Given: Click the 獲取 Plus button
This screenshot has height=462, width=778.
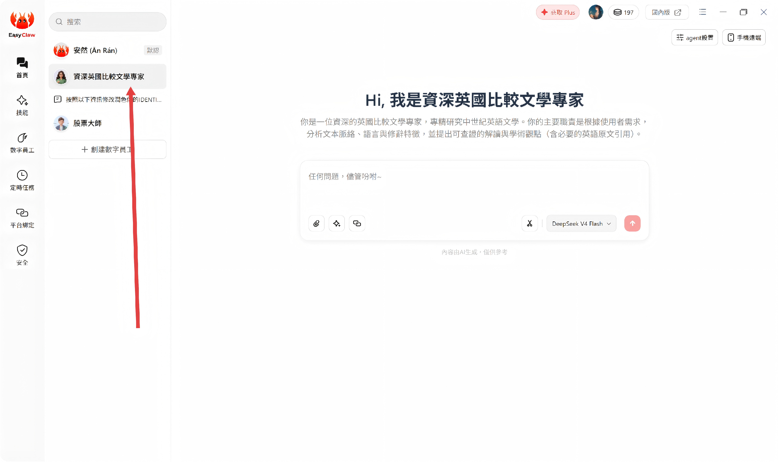Looking at the screenshot, I should point(558,12).
